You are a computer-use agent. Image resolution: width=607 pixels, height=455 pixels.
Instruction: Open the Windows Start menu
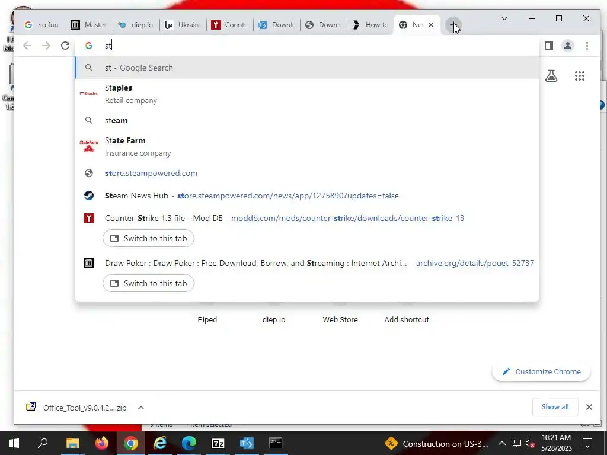pyautogui.click(x=14, y=443)
